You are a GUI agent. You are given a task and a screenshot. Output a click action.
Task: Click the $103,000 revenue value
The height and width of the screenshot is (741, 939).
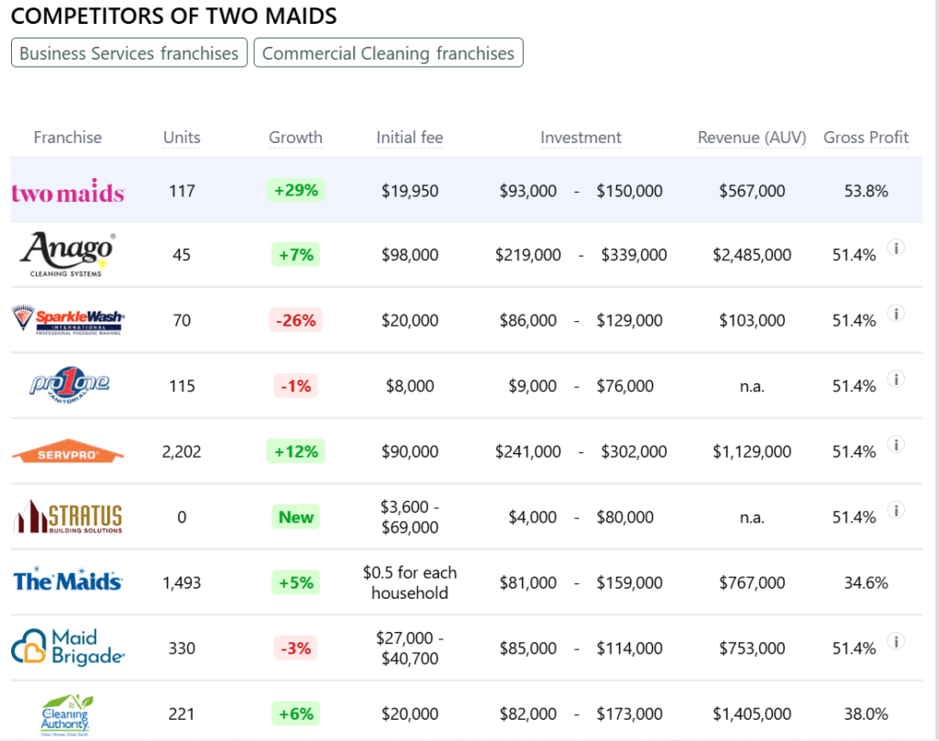752,320
